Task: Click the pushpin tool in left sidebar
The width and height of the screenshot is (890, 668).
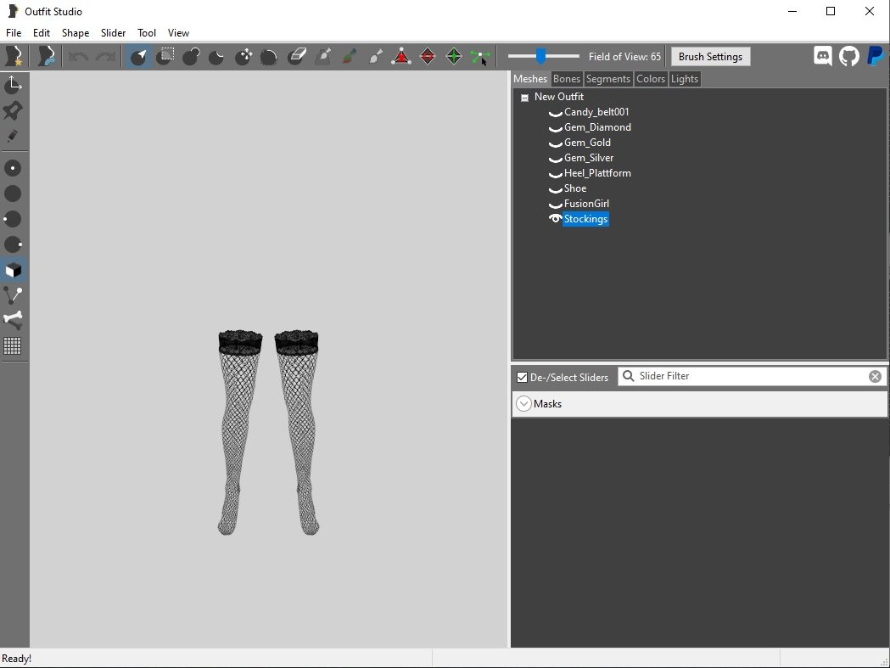Action: (x=13, y=111)
